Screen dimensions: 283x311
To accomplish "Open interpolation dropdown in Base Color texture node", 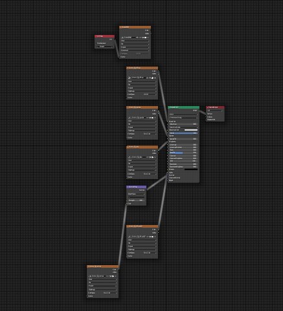I will point(142,81).
